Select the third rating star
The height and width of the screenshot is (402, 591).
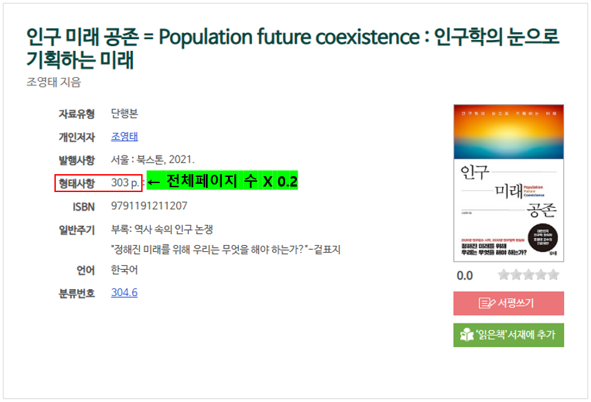coord(528,275)
